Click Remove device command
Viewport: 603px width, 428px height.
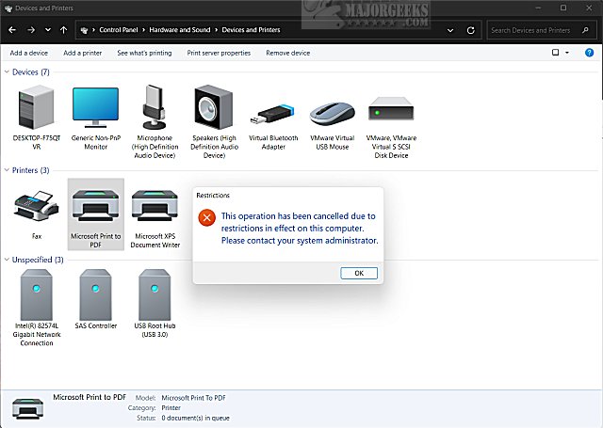pos(288,53)
